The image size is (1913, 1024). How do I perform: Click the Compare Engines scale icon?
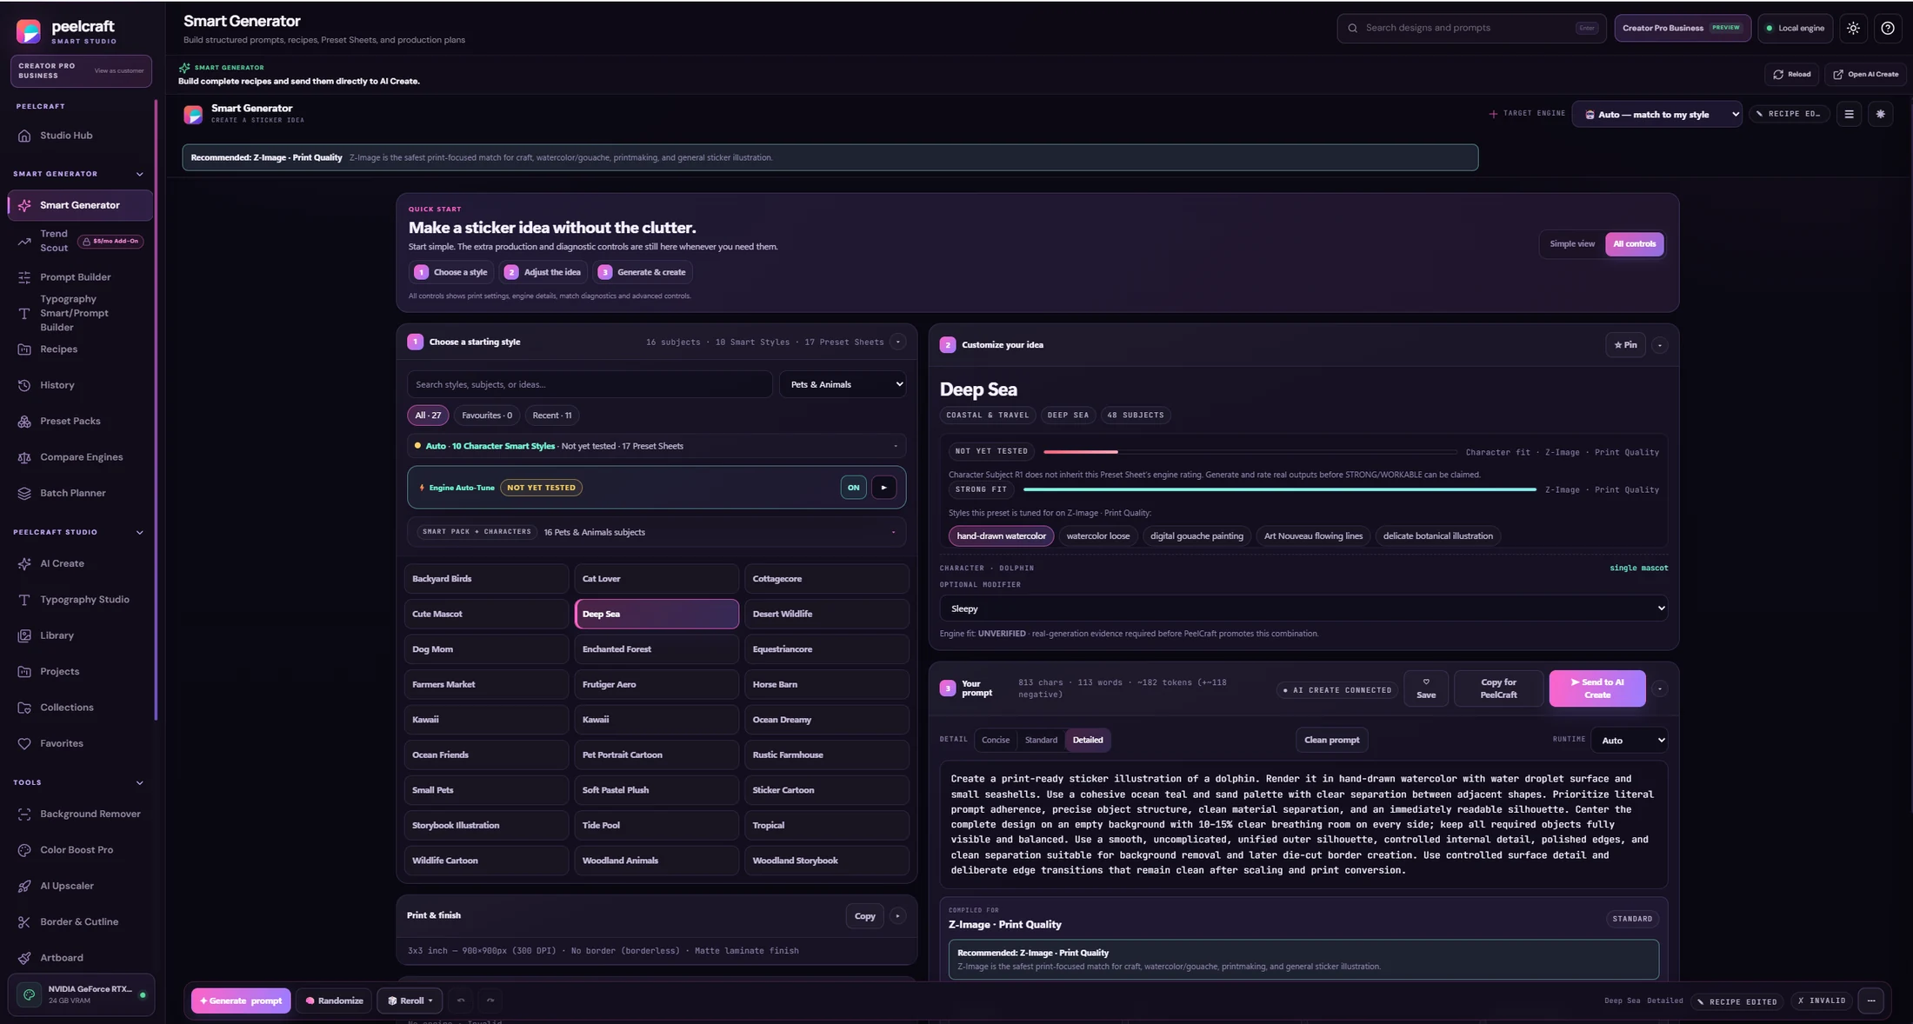click(x=24, y=457)
